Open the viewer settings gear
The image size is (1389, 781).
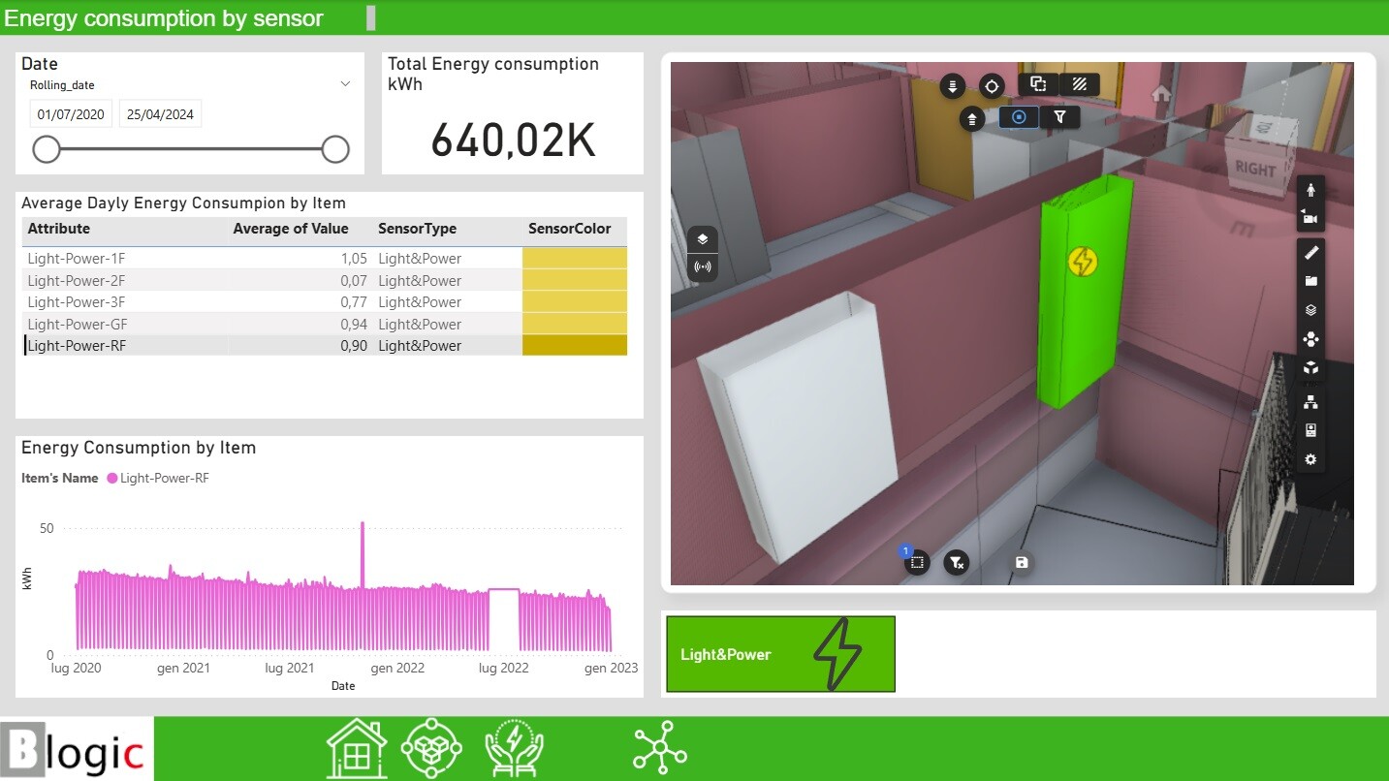pyautogui.click(x=1310, y=459)
